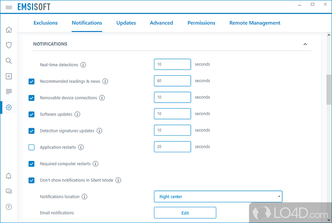Click the Software updates seconds field
This screenshot has height=223, width=332.
click(172, 114)
